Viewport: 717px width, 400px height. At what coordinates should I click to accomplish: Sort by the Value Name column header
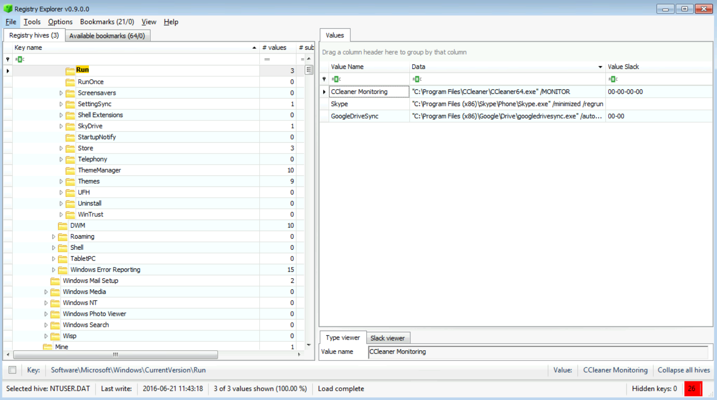coord(369,67)
